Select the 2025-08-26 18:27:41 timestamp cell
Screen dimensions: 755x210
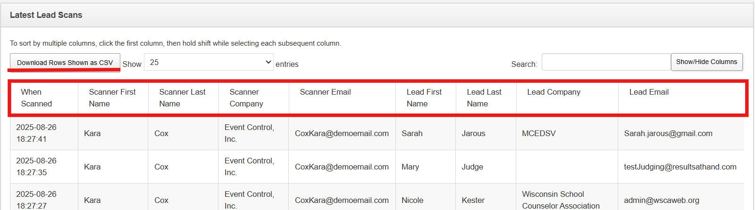tap(36, 133)
